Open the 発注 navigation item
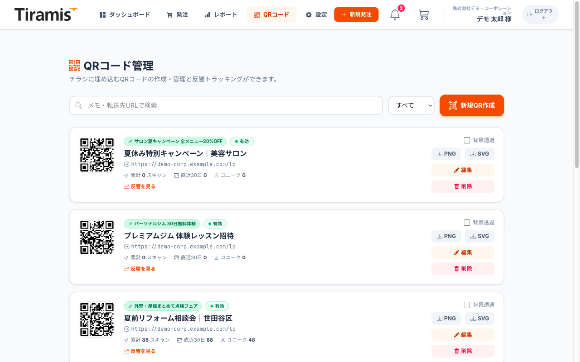580x362 pixels. (x=177, y=14)
